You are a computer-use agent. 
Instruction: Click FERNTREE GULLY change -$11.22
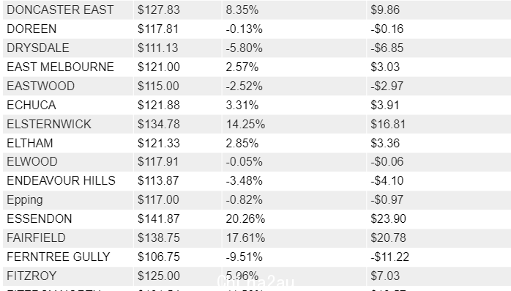click(389, 257)
